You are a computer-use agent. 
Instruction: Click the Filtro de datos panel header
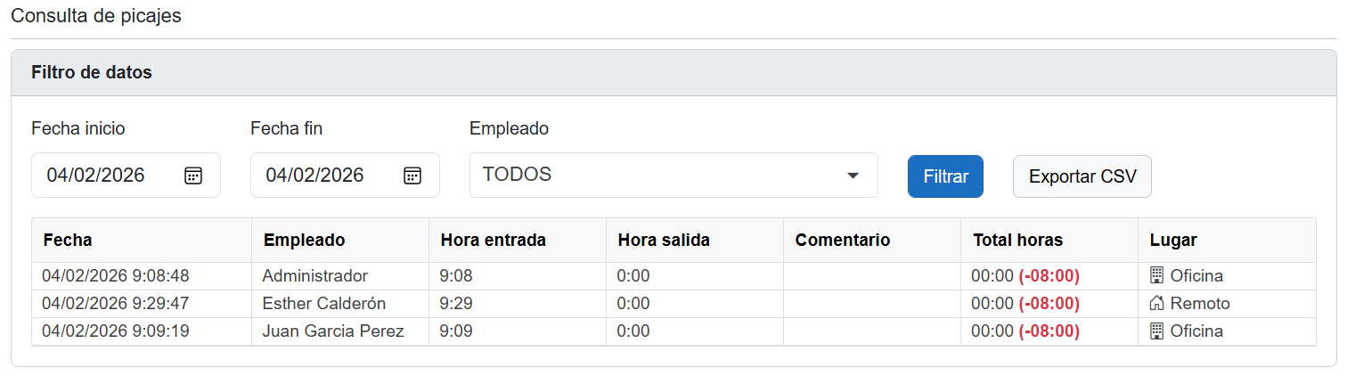(x=92, y=72)
